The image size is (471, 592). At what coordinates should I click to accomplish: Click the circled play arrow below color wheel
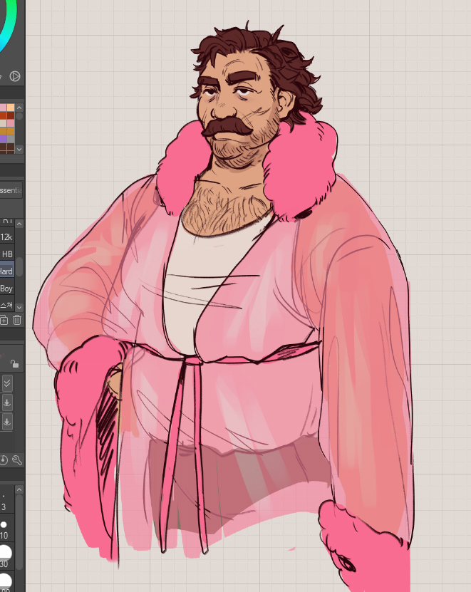pos(15,76)
